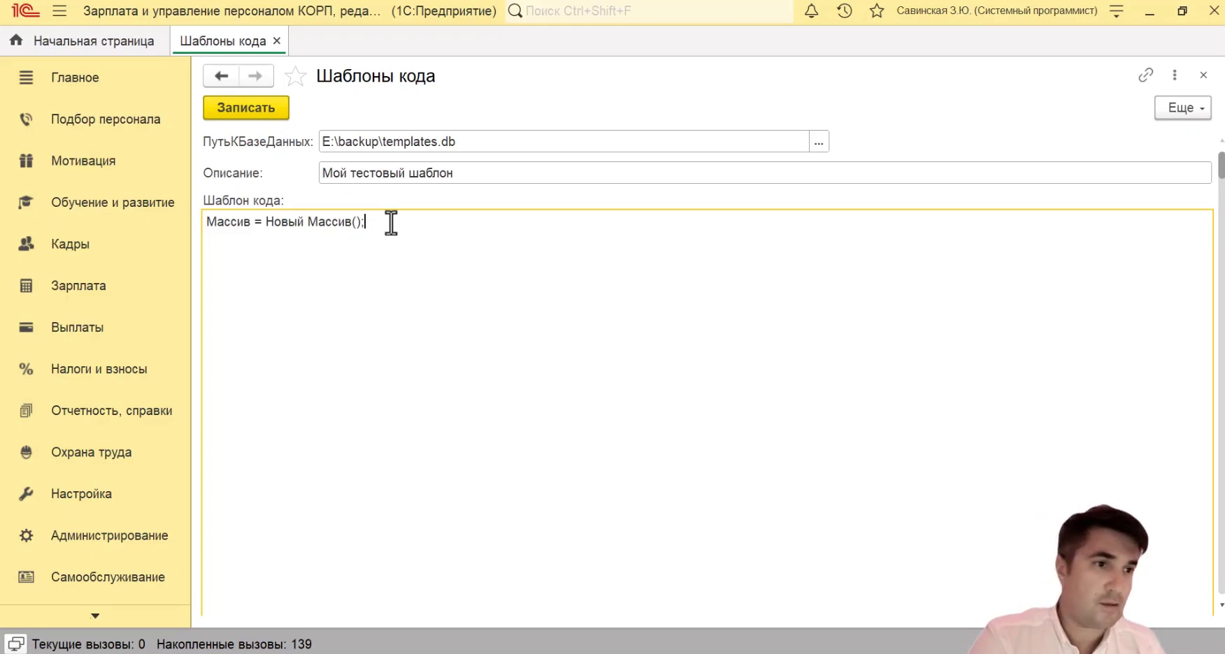The image size is (1225, 654).
Task: Click the Шаблоны кода tab label
Action: pyautogui.click(x=222, y=41)
